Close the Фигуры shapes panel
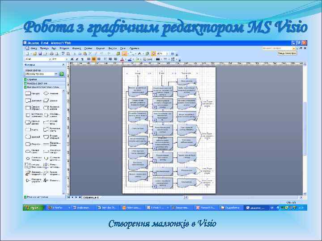Viewport: 322px width, 241px height. click(63, 65)
